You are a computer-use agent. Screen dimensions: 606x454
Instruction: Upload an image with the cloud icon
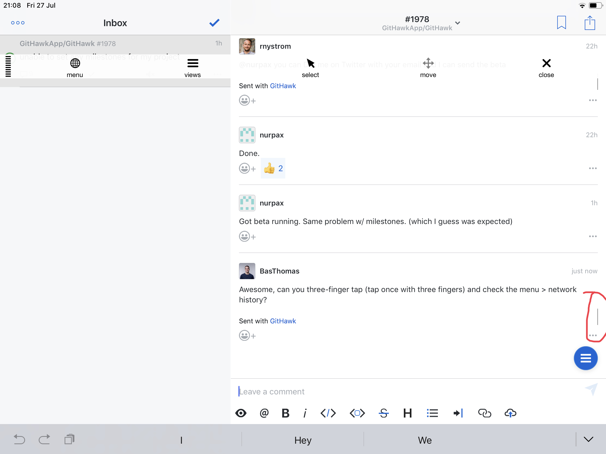tap(510, 413)
